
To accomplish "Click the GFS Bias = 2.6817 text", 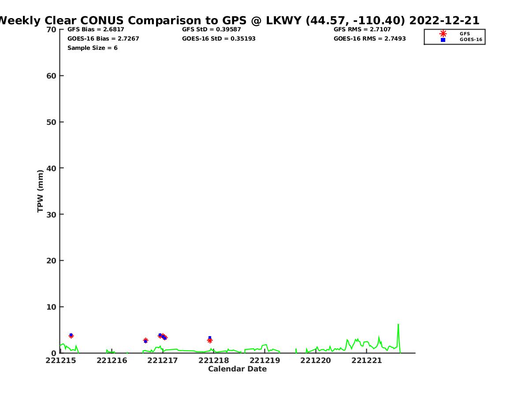I will point(96,30).
